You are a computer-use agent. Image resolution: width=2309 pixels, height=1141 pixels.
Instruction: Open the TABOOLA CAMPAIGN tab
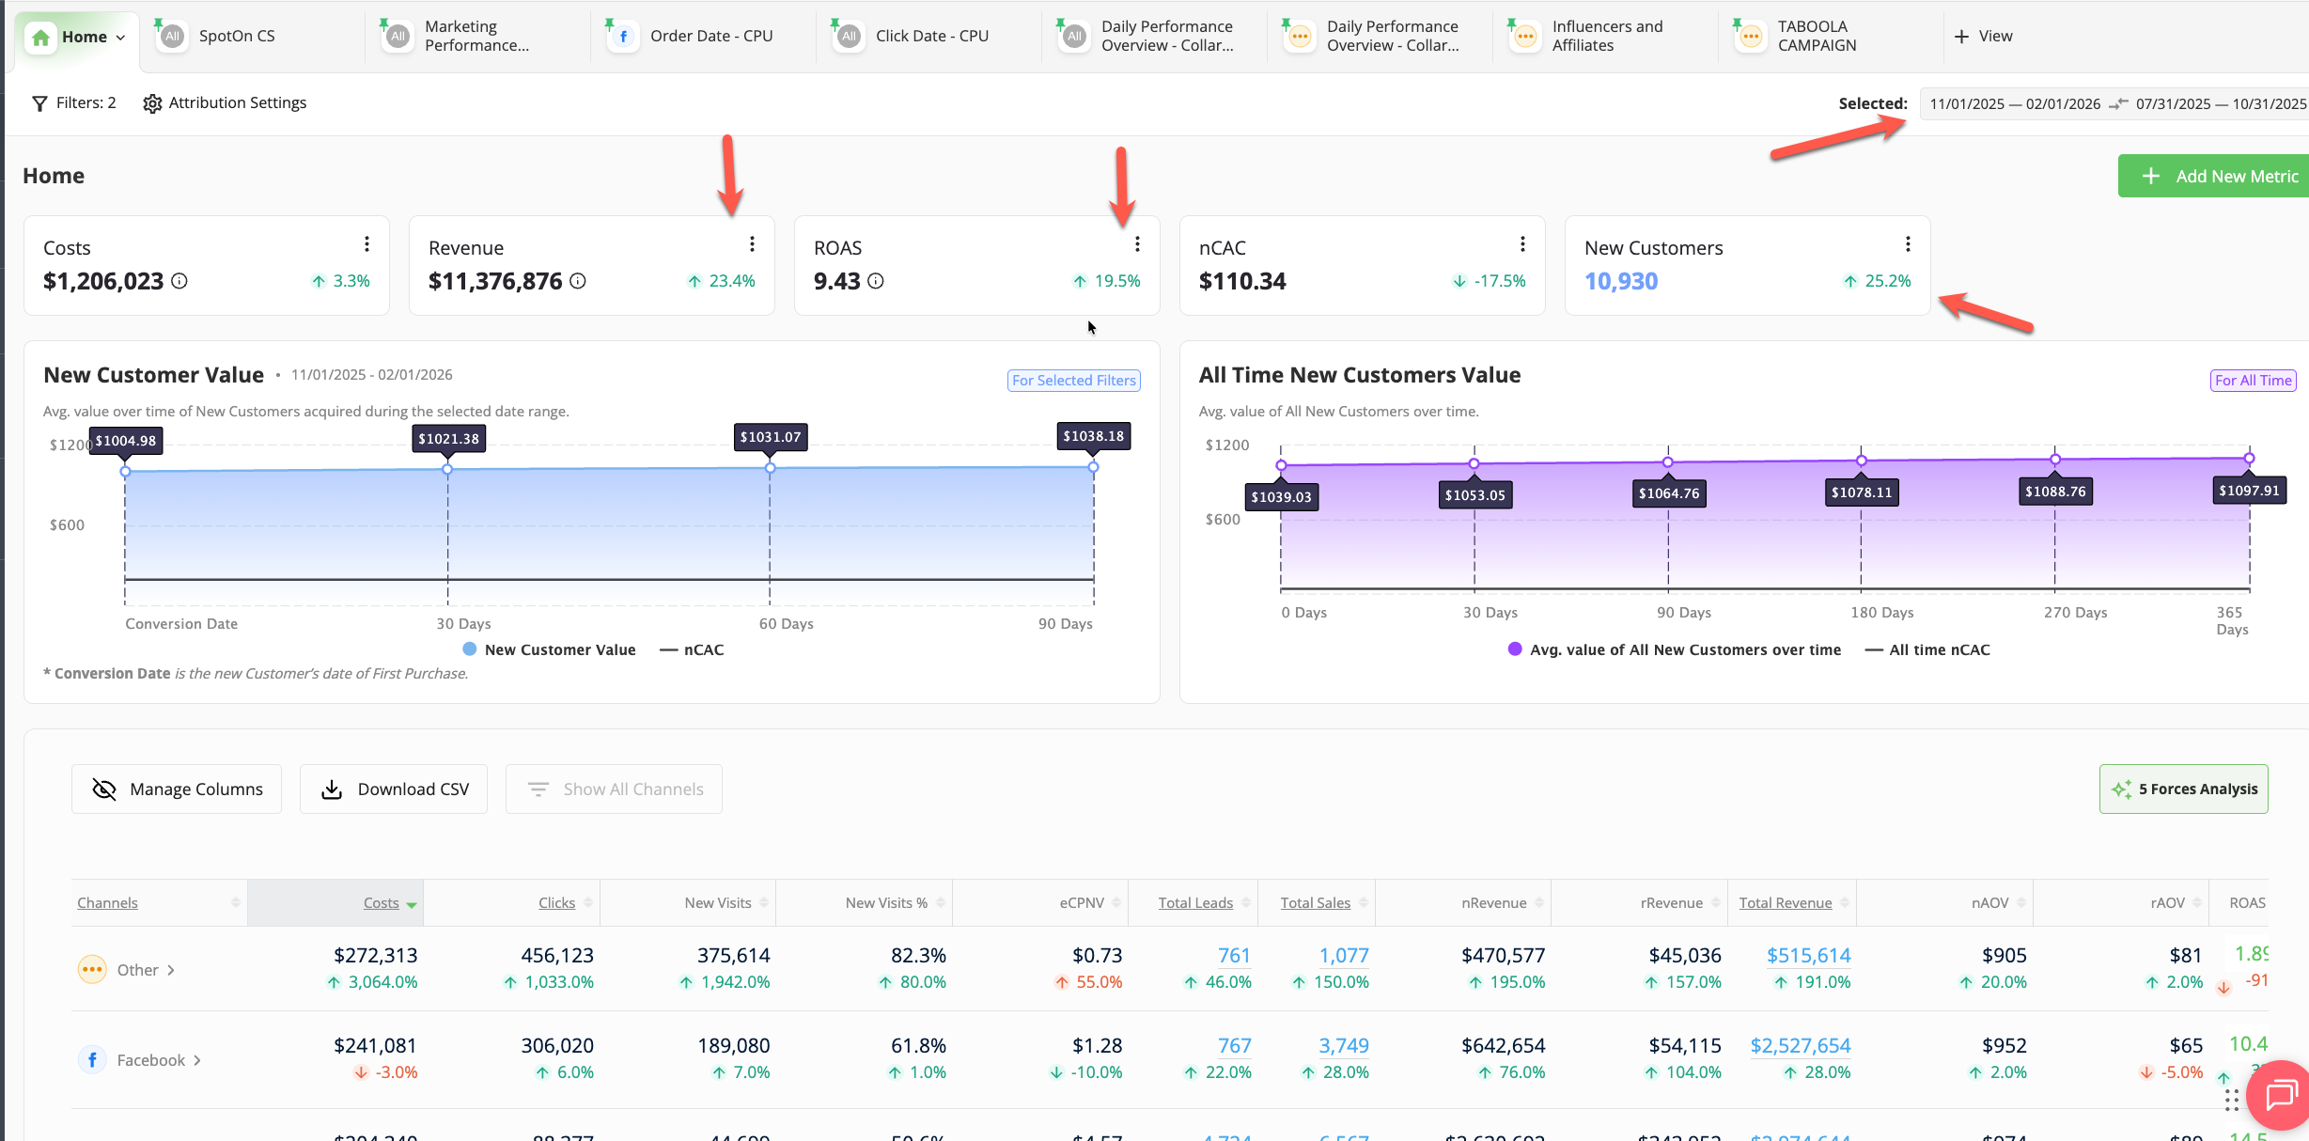point(1816,36)
